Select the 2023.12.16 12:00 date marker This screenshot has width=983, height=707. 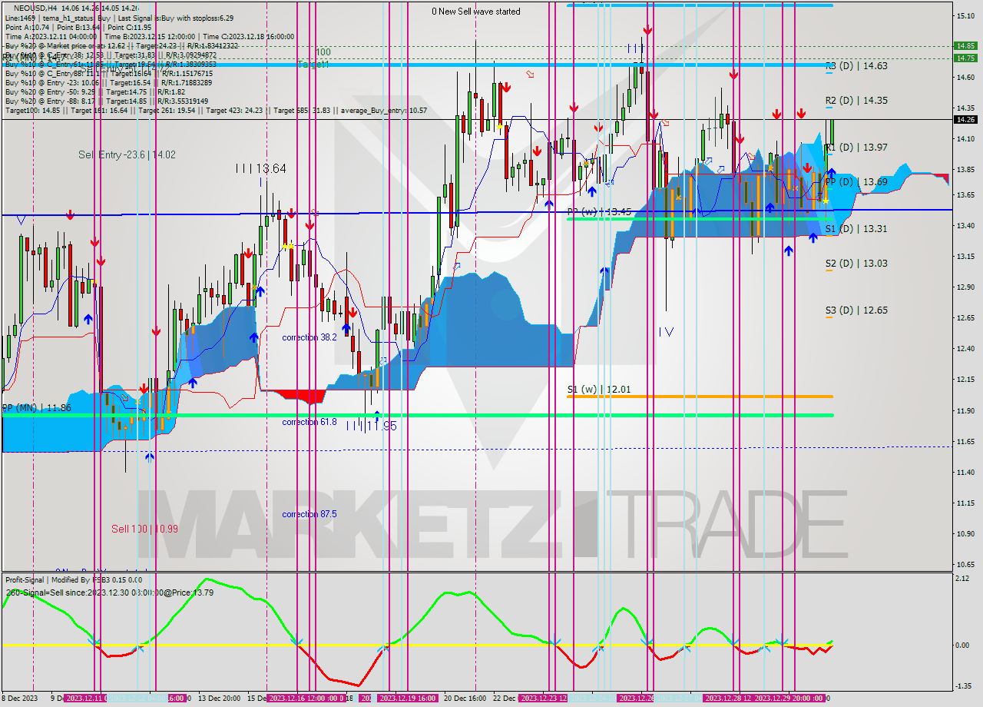click(x=305, y=699)
